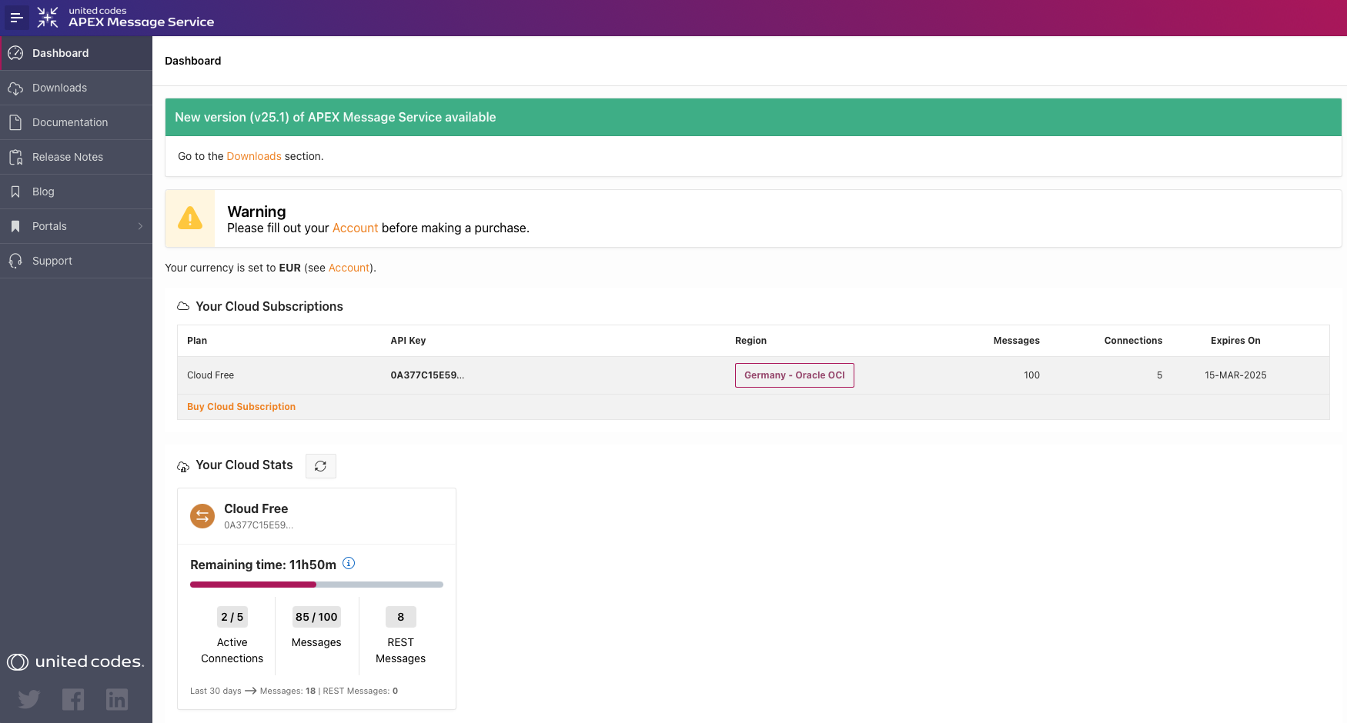Click the API key 0A377C15E59... in the table

(427, 375)
